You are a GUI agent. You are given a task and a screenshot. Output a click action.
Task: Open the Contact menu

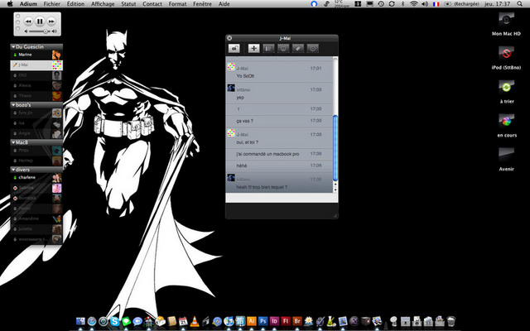pos(152,4)
